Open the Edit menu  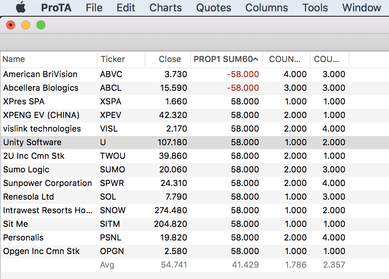(126, 8)
